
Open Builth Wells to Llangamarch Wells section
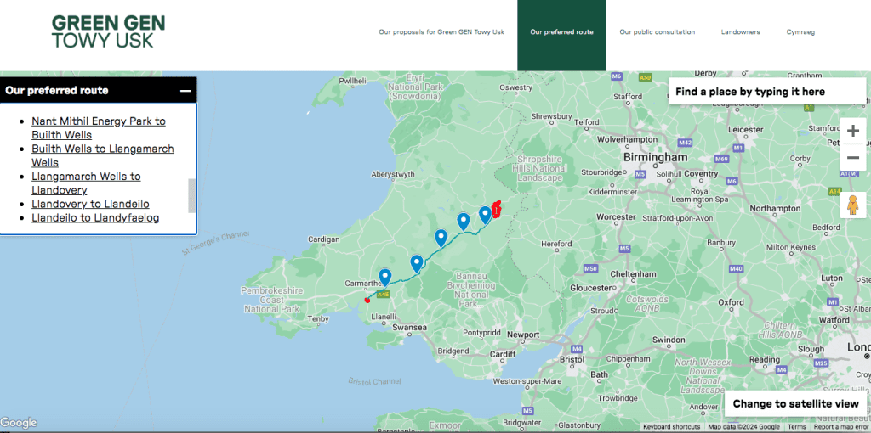click(103, 155)
